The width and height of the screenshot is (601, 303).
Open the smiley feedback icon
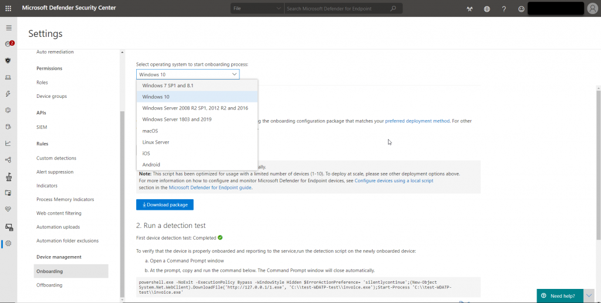pyautogui.click(x=521, y=9)
